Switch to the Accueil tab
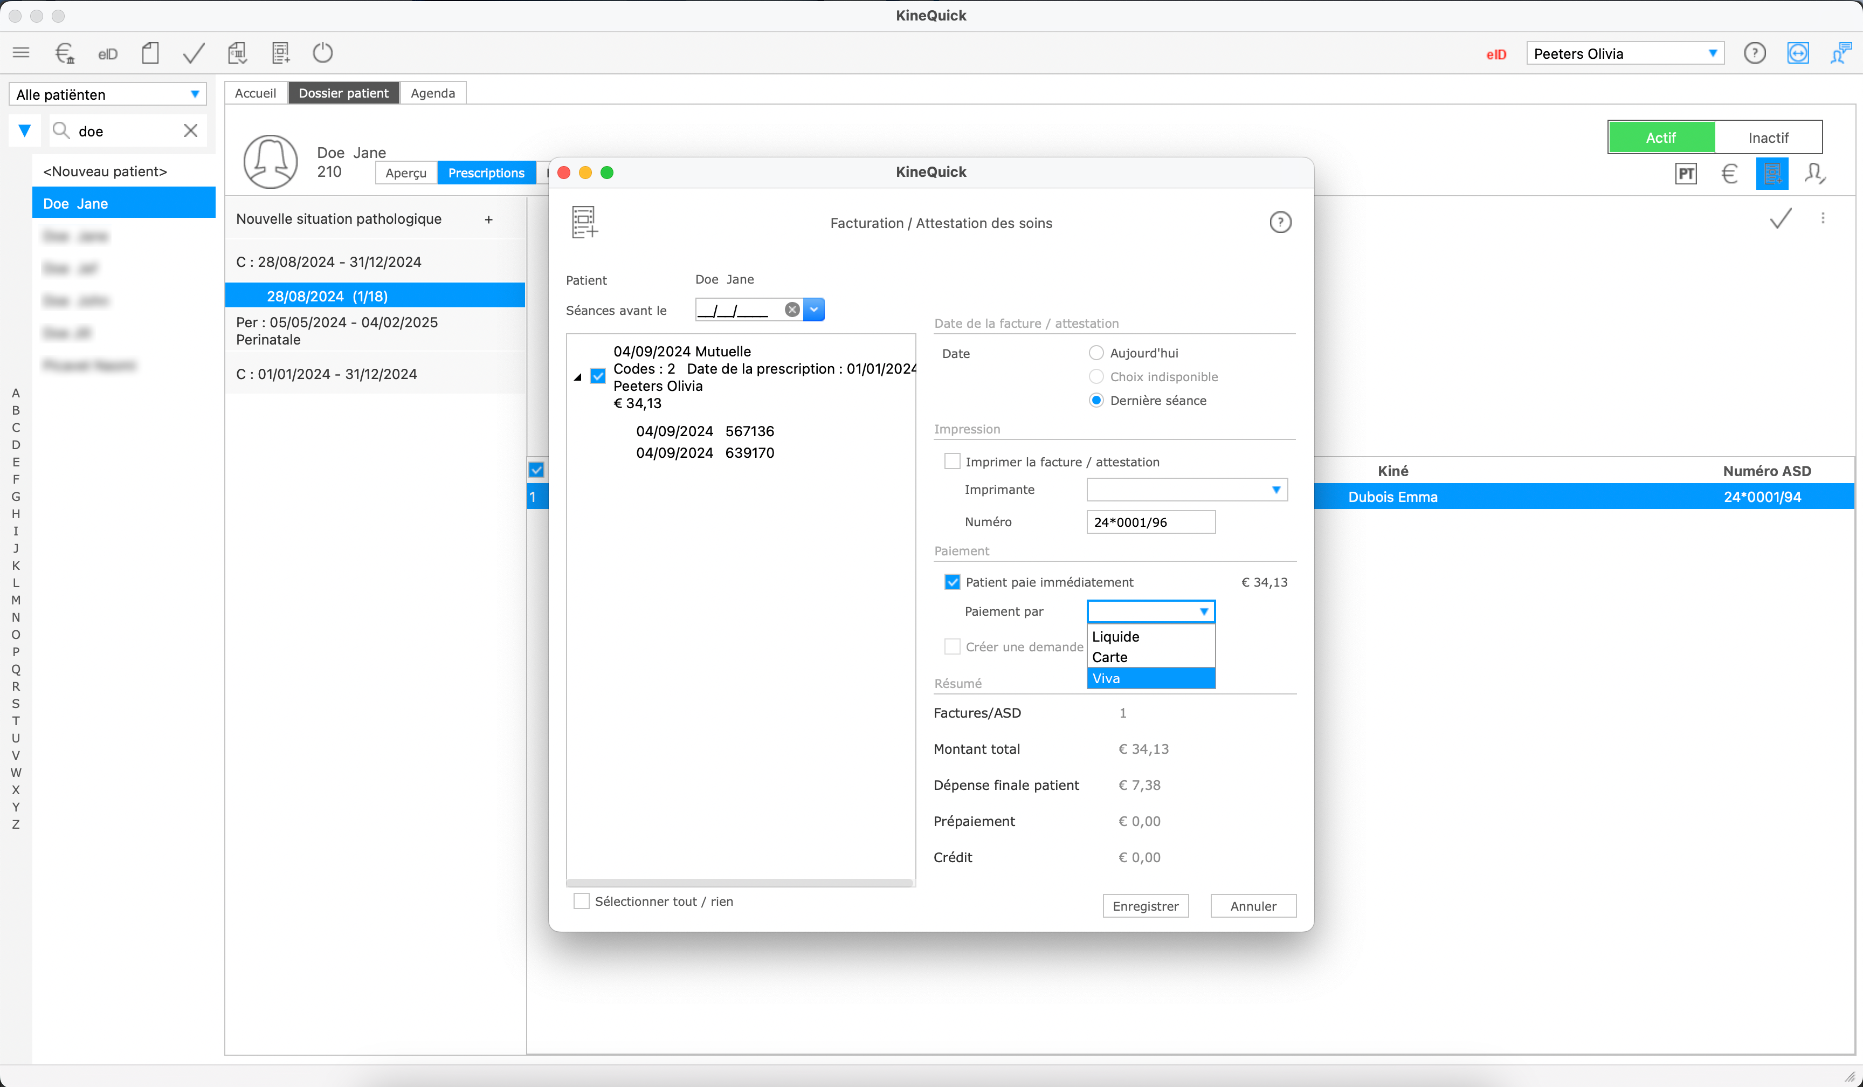Screen dimensions: 1863x1087 point(256,93)
